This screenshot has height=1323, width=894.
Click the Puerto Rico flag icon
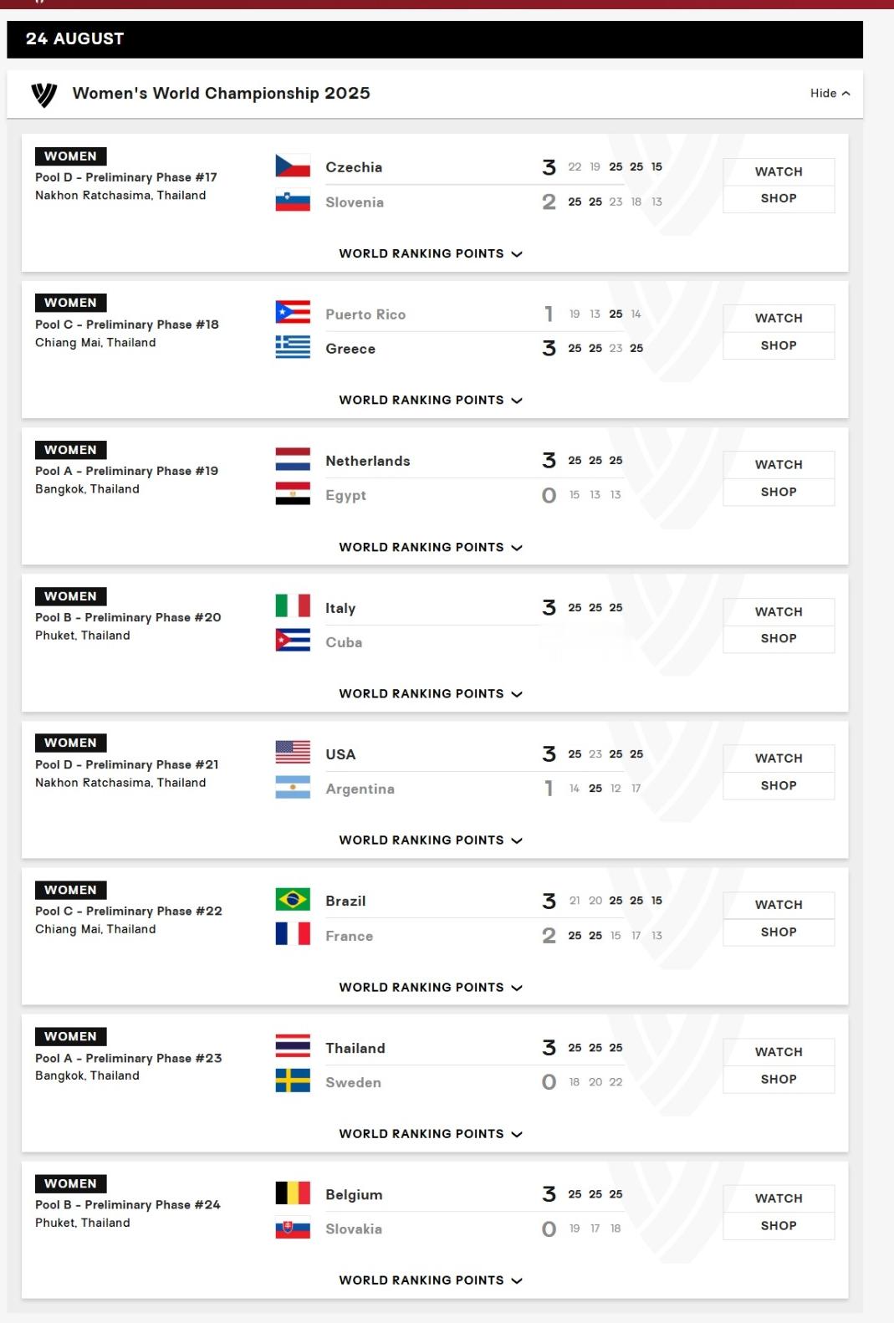tap(293, 313)
